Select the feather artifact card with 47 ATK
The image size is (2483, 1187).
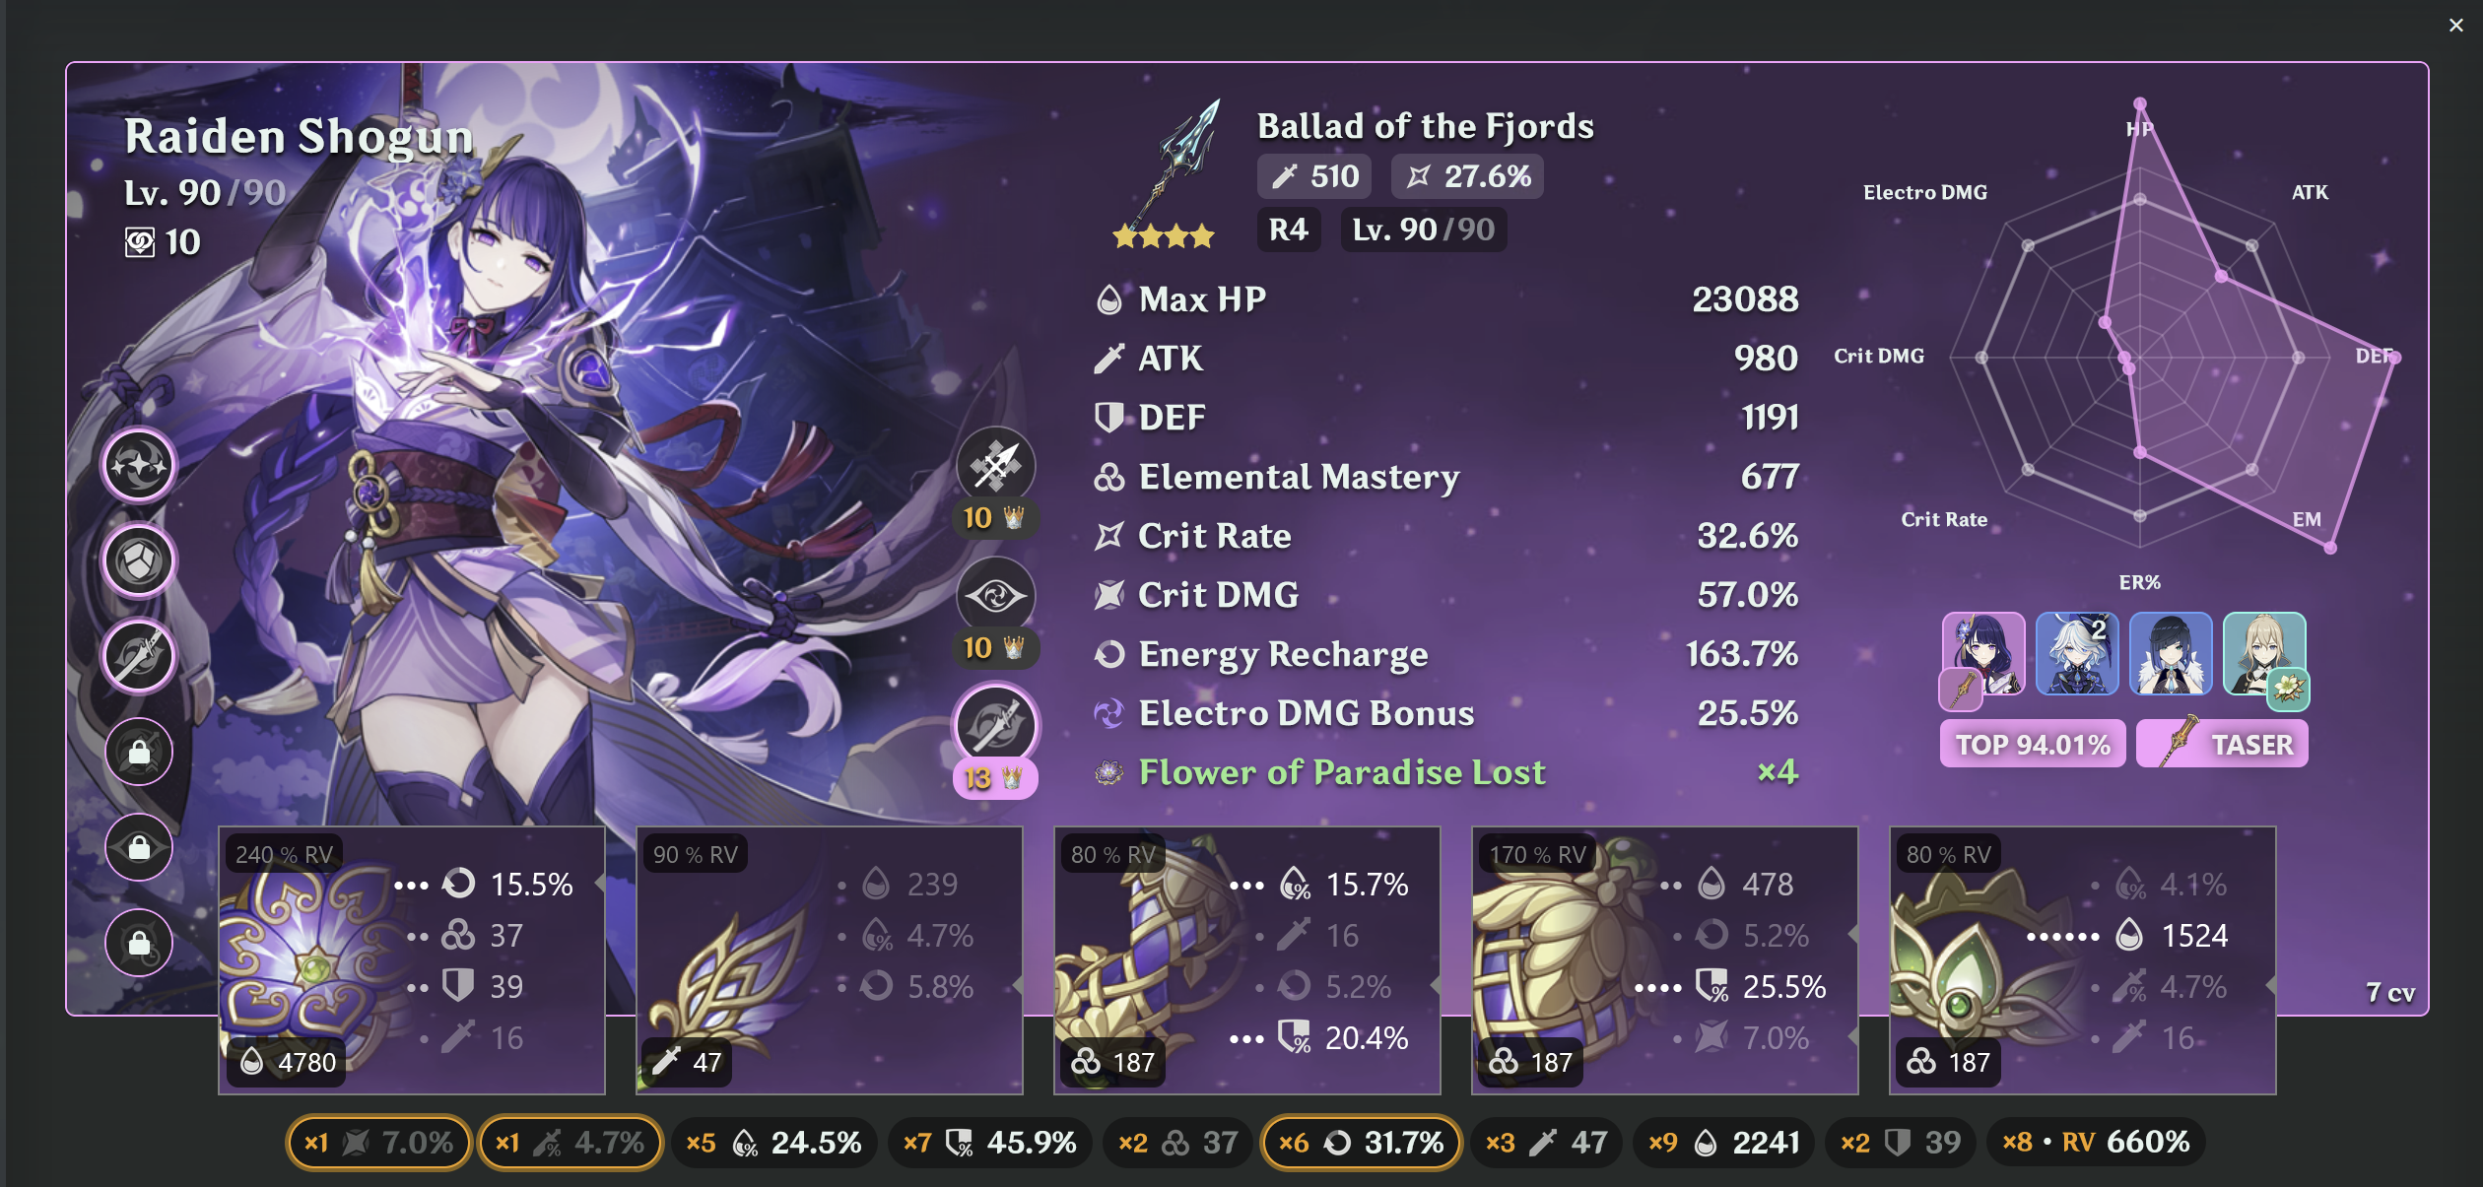(x=830, y=960)
